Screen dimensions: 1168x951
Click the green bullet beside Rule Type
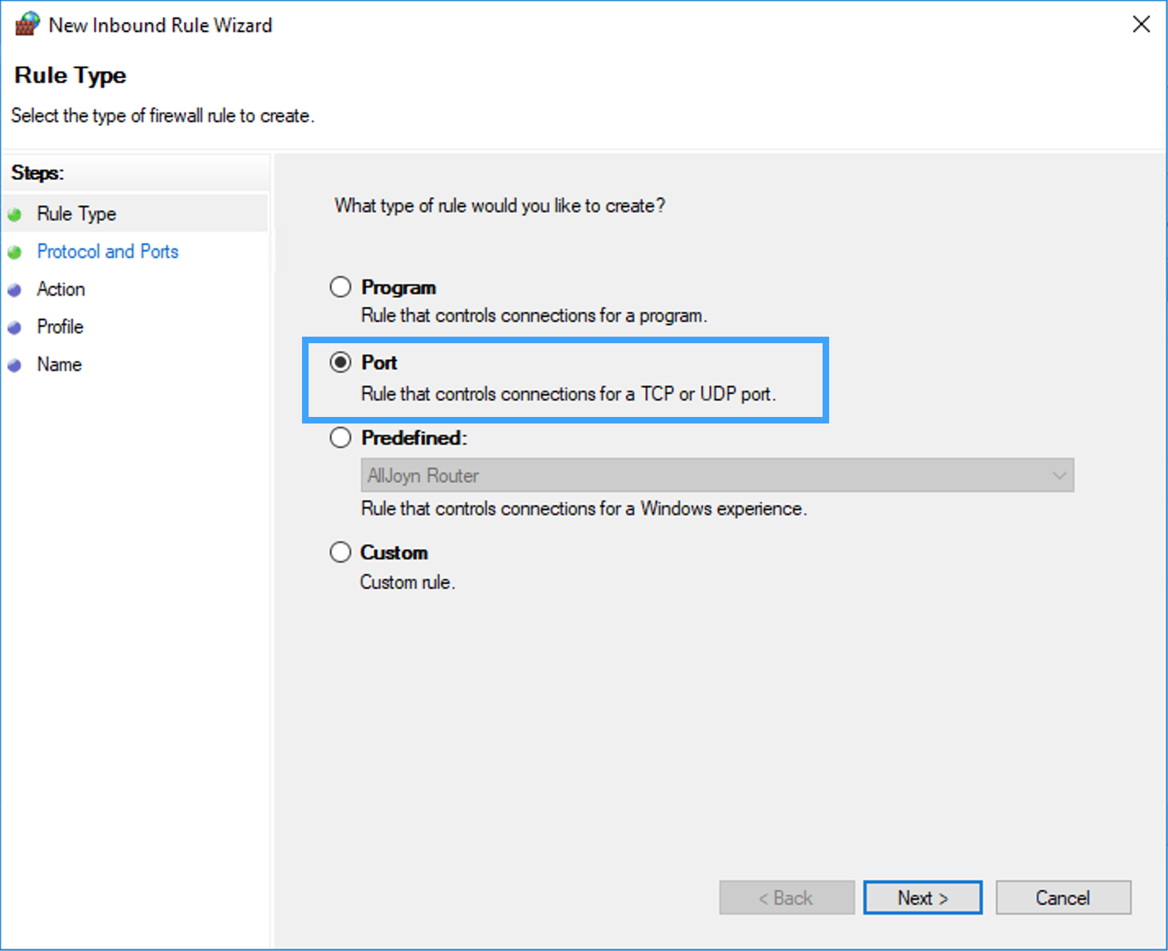pos(15,215)
